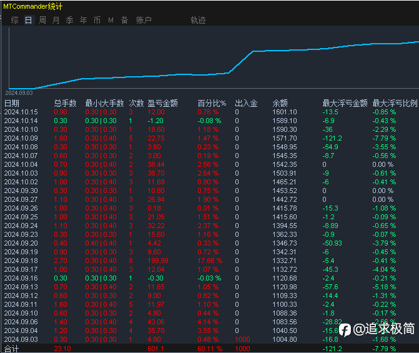419x353 pixels.
Task: Open the 备 notes tab
Action: [124, 20]
